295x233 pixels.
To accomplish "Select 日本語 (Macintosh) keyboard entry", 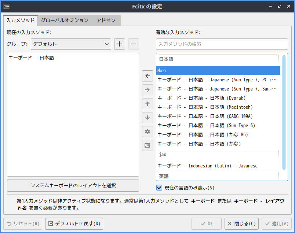I will point(218,107).
